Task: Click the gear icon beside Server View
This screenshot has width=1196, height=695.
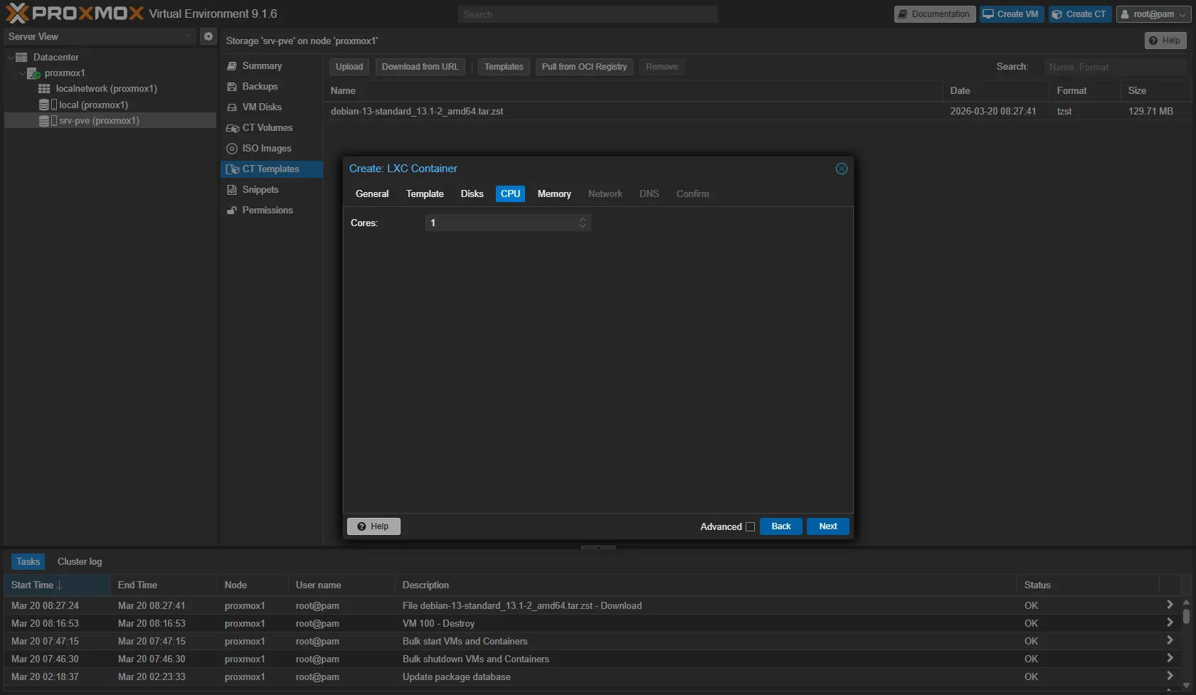Action: [208, 36]
